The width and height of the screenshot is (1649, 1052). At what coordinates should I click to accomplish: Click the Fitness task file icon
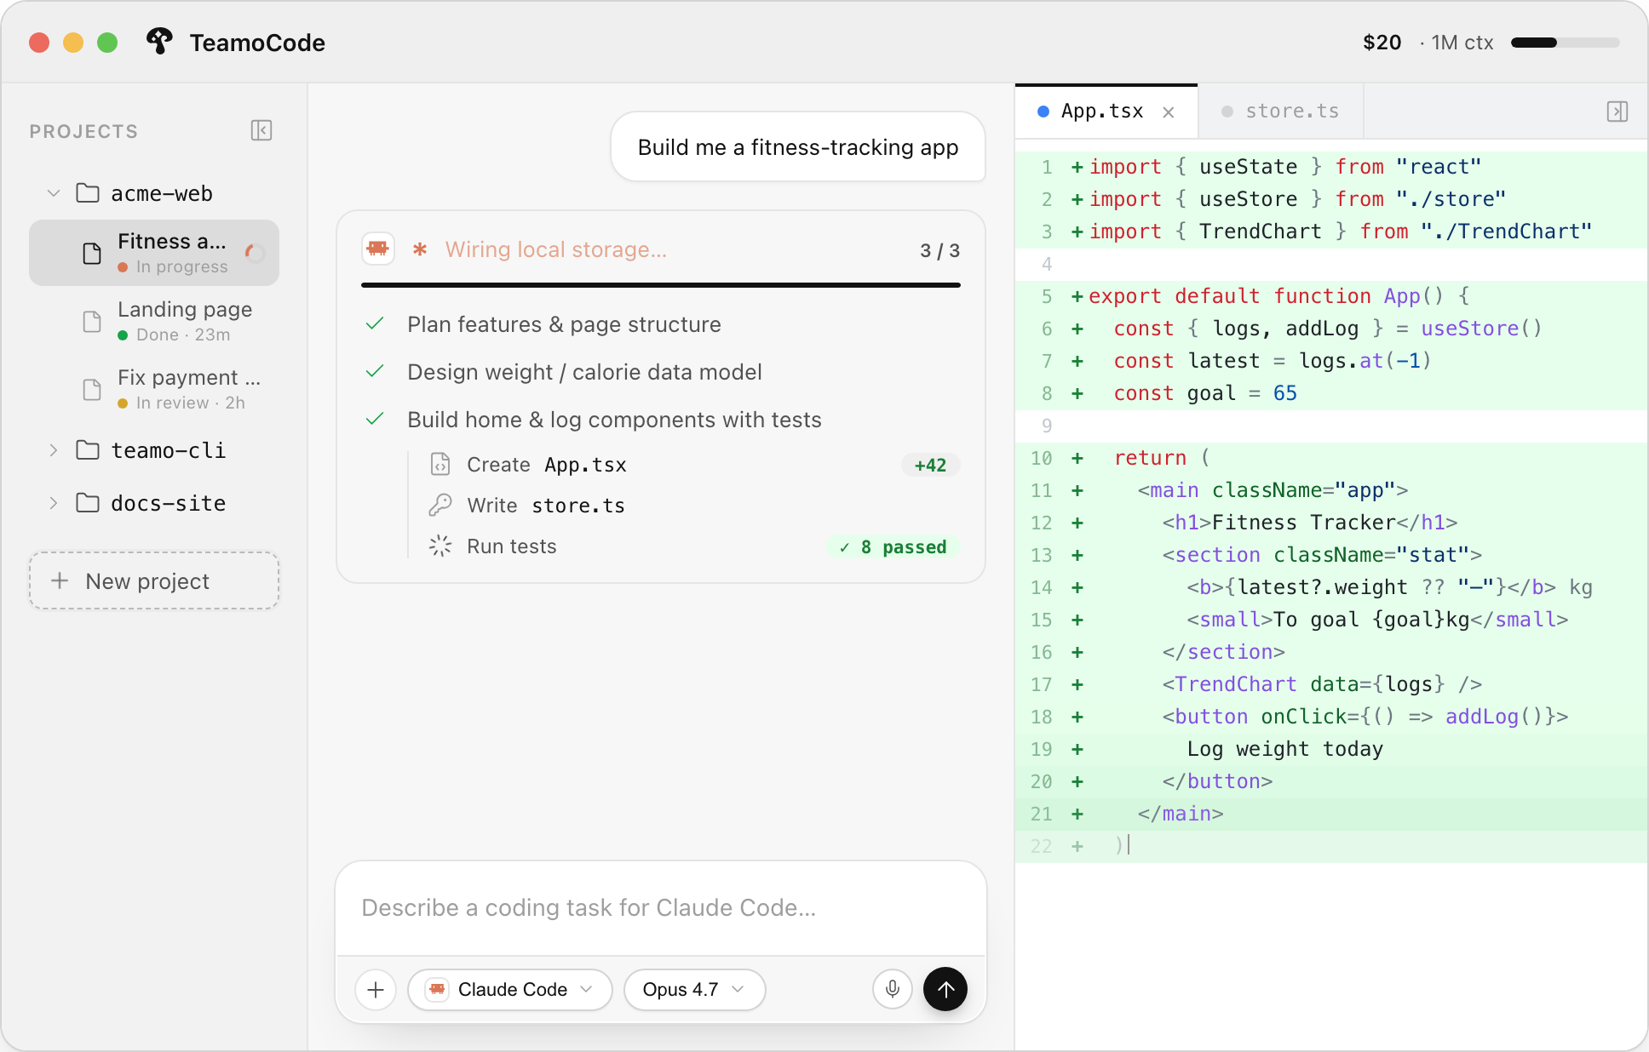pos(92,254)
